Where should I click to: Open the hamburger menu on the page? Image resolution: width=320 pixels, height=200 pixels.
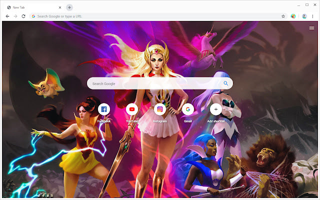point(311,28)
